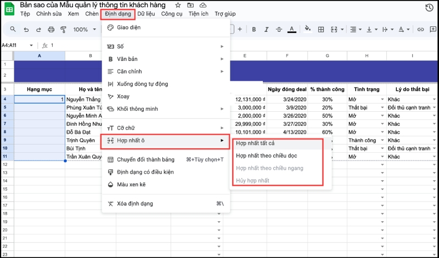Star this spreadsheet document
This screenshot has height=258, width=439.
(178, 5)
